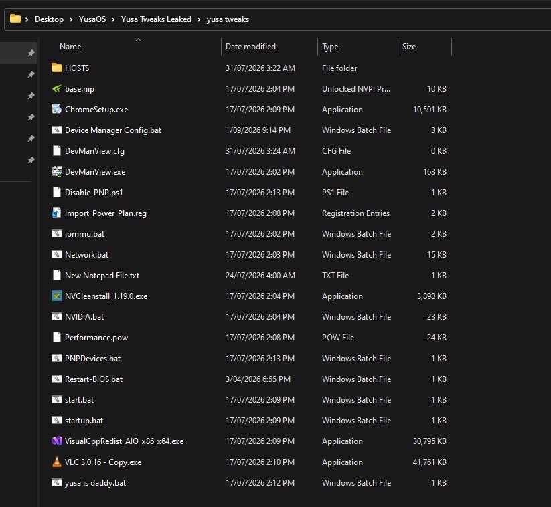The height and width of the screenshot is (507, 551).
Task: Select the Network.bat file row
Action: pos(250,255)
